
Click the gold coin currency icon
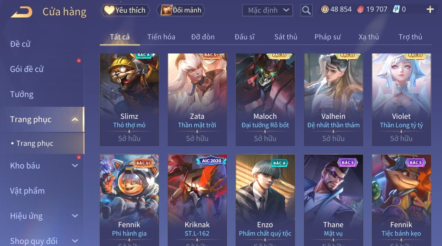coord(325,9)
